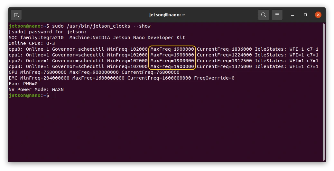Screen dimensions: 334x171
Task: Click the Online CPUs: 0-3 line
Action: point(32,43)
